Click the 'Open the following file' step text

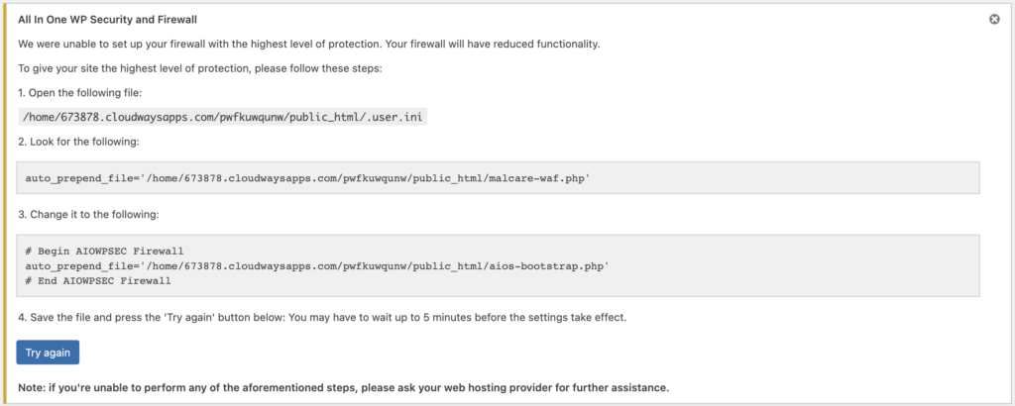coord(79,93)
